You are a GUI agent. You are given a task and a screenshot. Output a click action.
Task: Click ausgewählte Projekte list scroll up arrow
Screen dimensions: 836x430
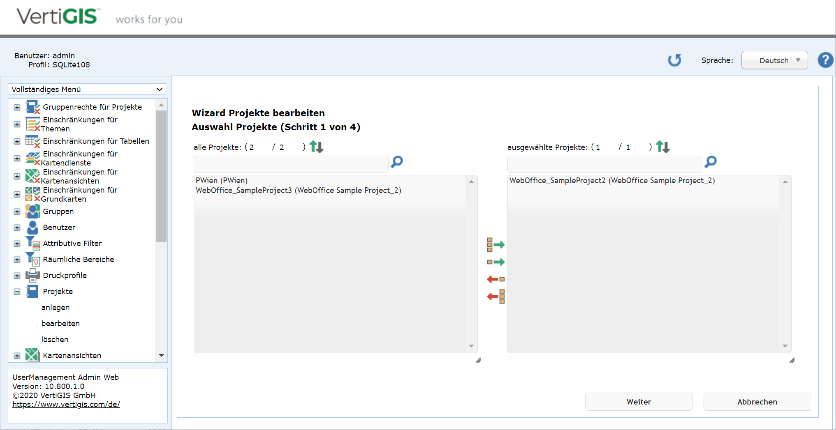coord(785,182)
